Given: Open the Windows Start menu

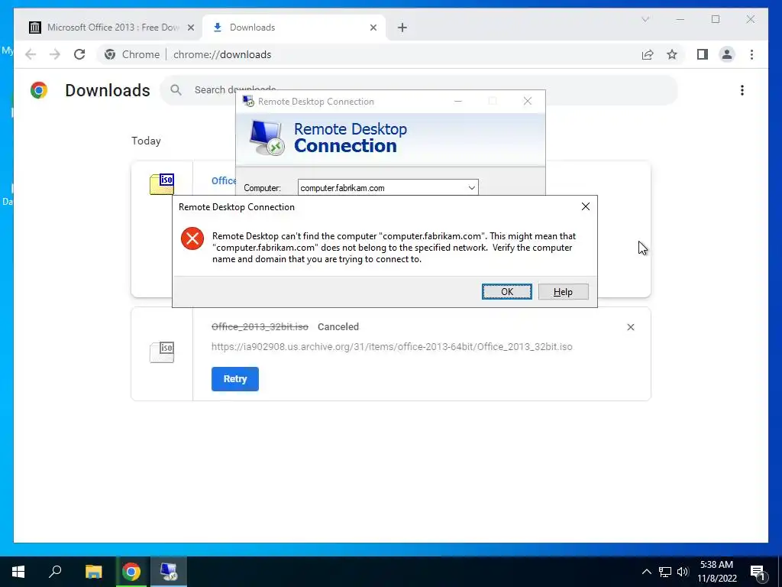Looking at the screenshot, I should point(18,572).
